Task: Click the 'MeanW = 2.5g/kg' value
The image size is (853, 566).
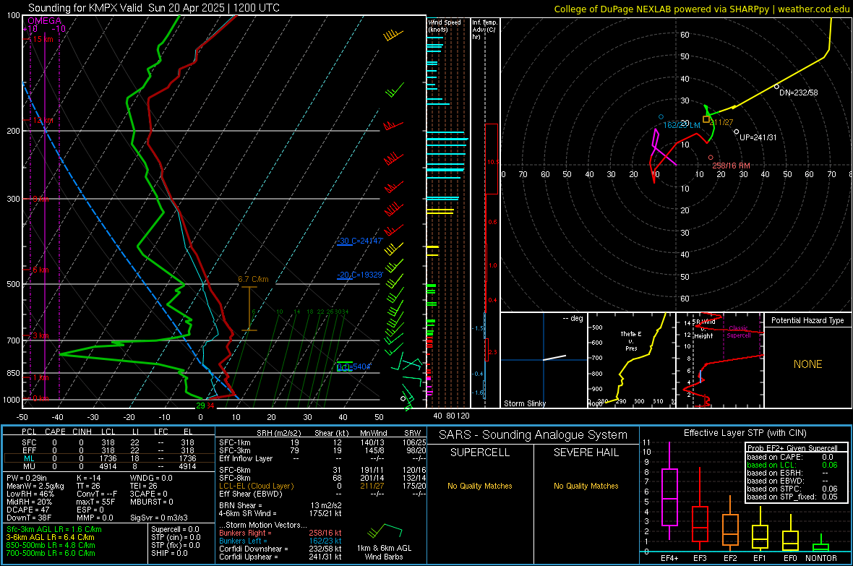Action: click(x=35, y=486)
